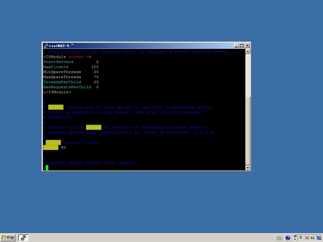Click the MaxSpareThreads directive text
This screenshot has width=323, height=242.
click(62, 77)
